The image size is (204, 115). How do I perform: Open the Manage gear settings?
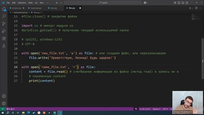tap(4, 103)
